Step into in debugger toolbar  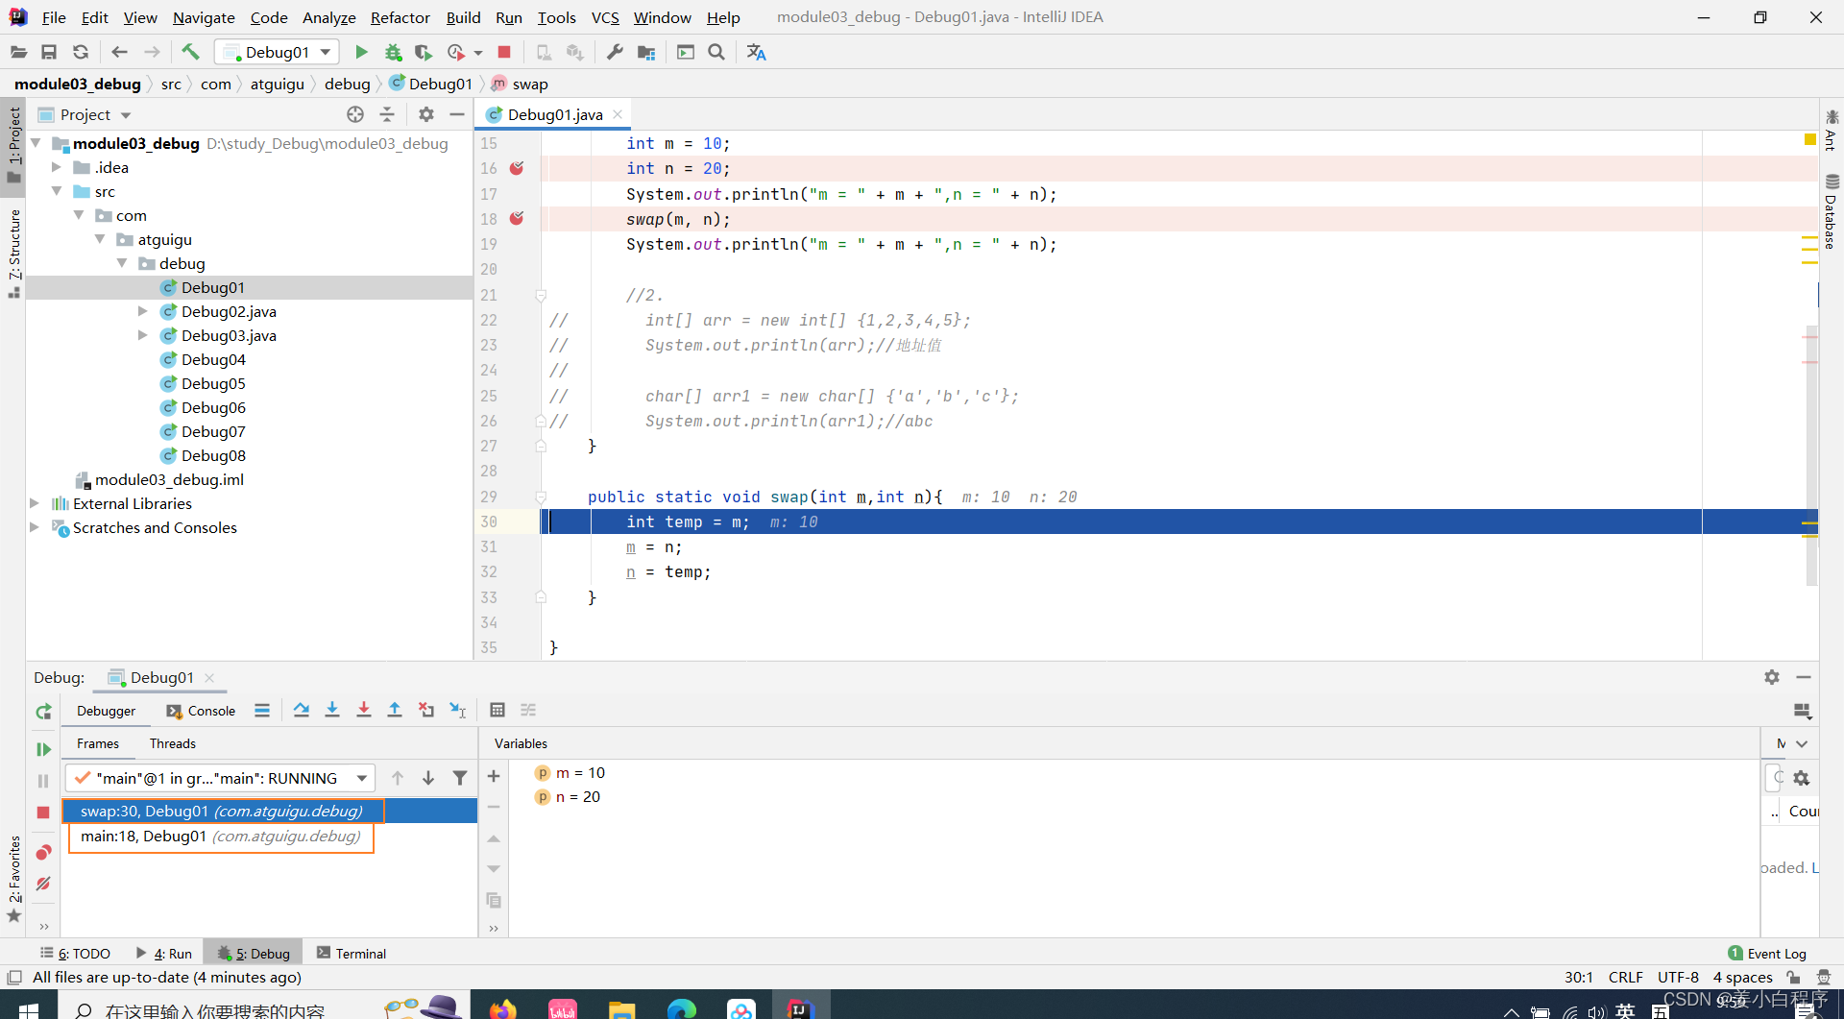click(332, 710)
